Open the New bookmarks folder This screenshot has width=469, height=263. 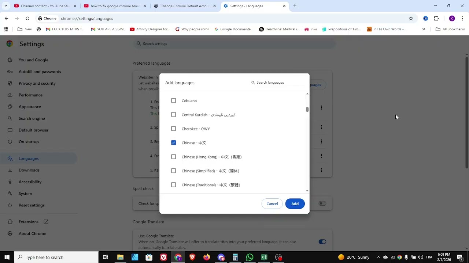pos(25,29)
